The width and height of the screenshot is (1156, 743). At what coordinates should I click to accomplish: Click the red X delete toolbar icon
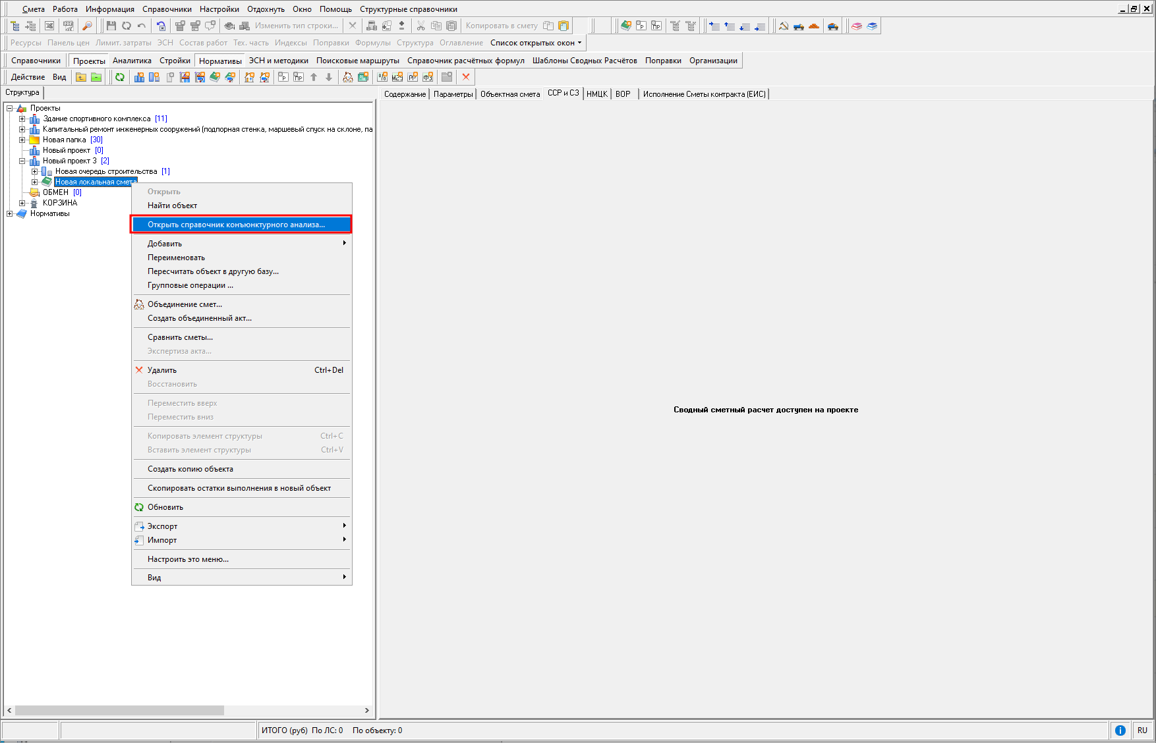pos(466,77)
